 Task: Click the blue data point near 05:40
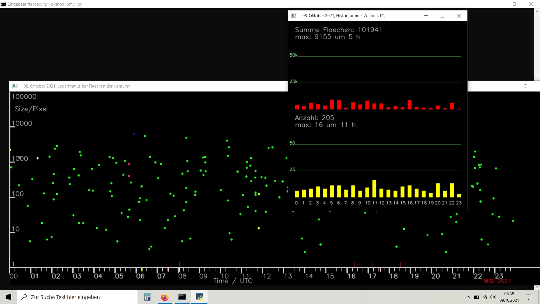coord(134,134)
